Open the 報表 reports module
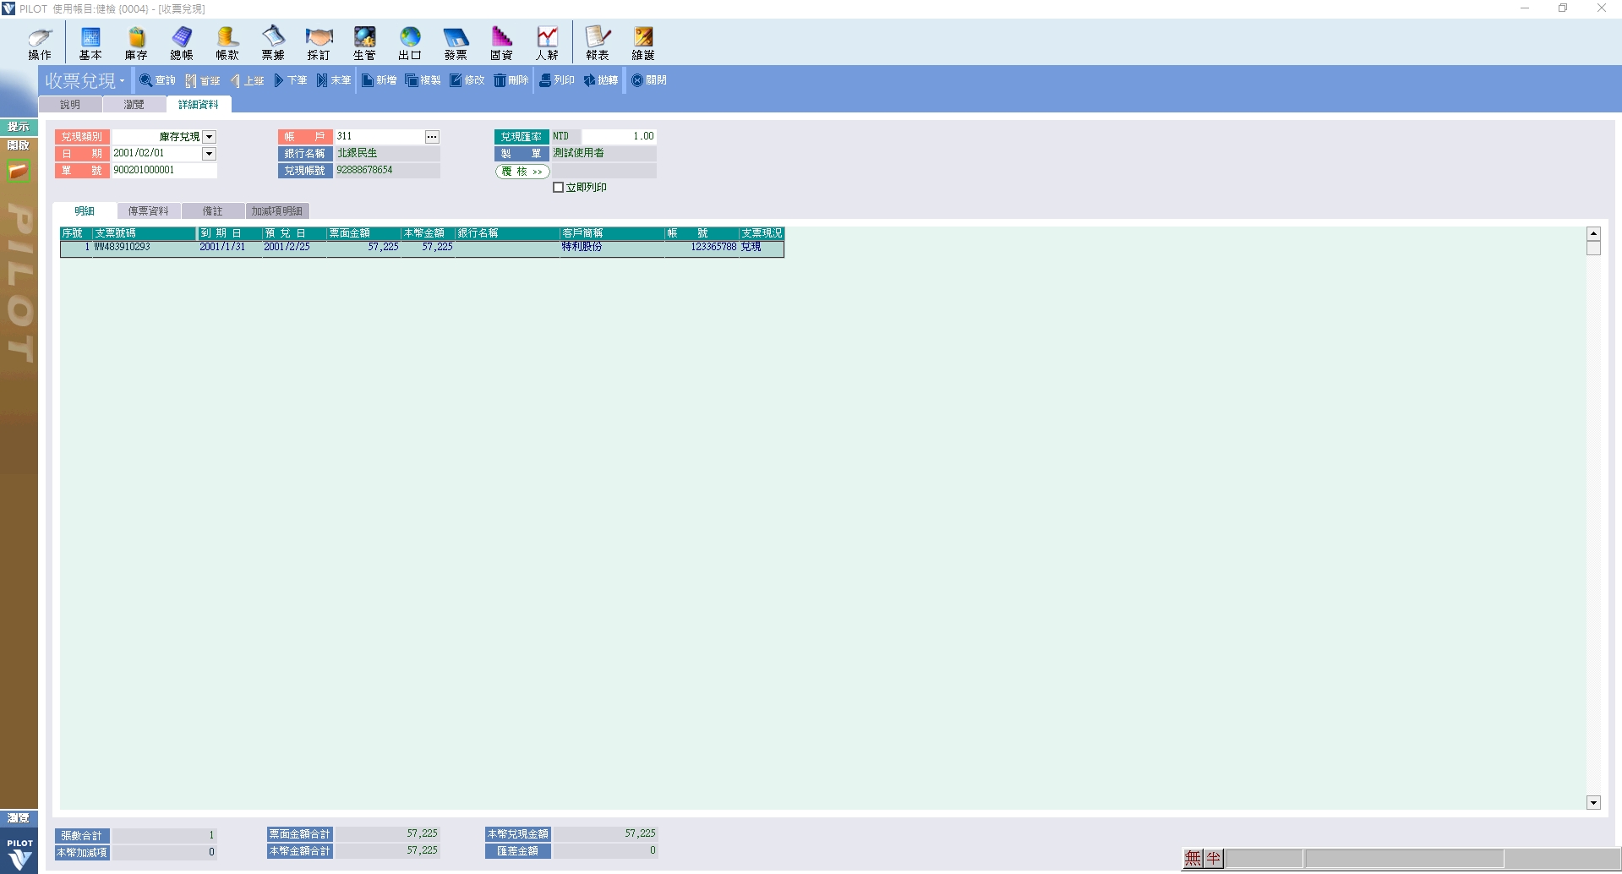The width and height of the screenshot is (1622, 874). tap(598, 43)
